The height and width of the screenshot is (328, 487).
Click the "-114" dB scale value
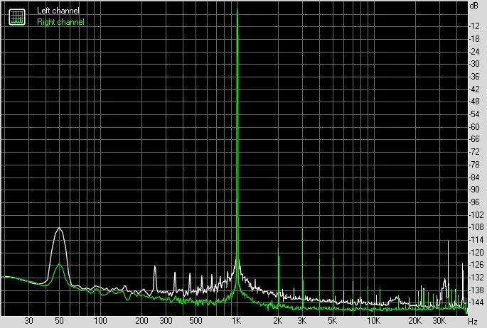(476, 240)
